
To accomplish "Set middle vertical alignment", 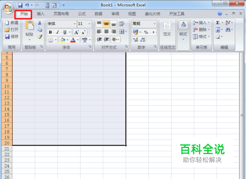I will coord(106,24).
